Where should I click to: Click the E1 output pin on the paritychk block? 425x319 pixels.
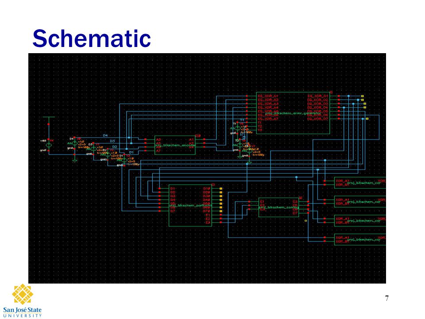pyautogui.click(x=208, y=215)
